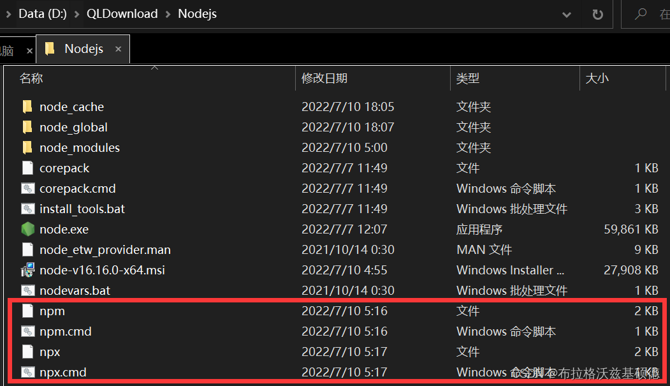Select the npm.cmd gear script icon
The image size is (670, 386).
(x=27, y=331)
